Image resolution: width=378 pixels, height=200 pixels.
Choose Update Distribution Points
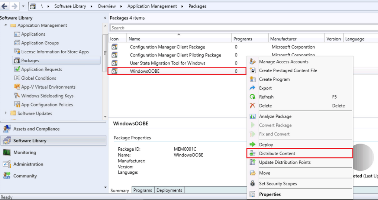300,163
